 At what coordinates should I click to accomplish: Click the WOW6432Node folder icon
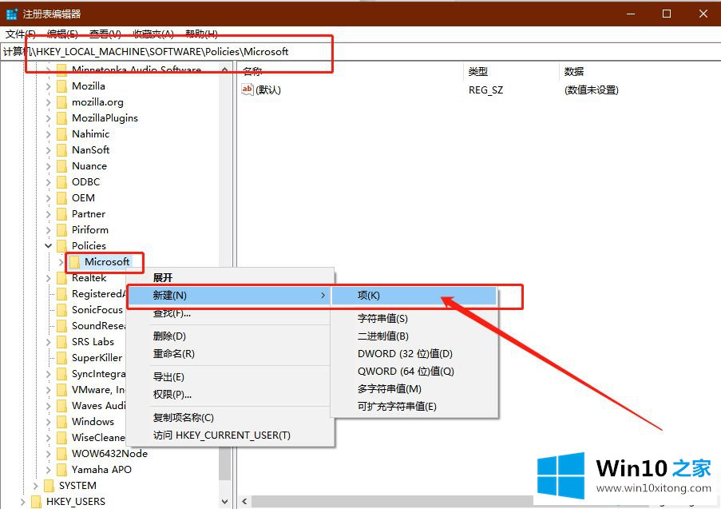pyautogui.click(x=61, y=454)
